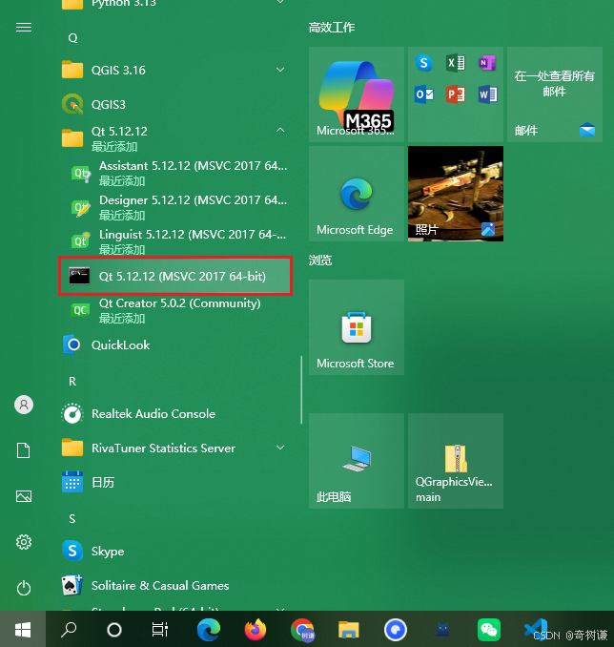The width and height of the screenshot is (614, 647).
Task: Open the Microsoft Store tile
Action: point(357,327)
